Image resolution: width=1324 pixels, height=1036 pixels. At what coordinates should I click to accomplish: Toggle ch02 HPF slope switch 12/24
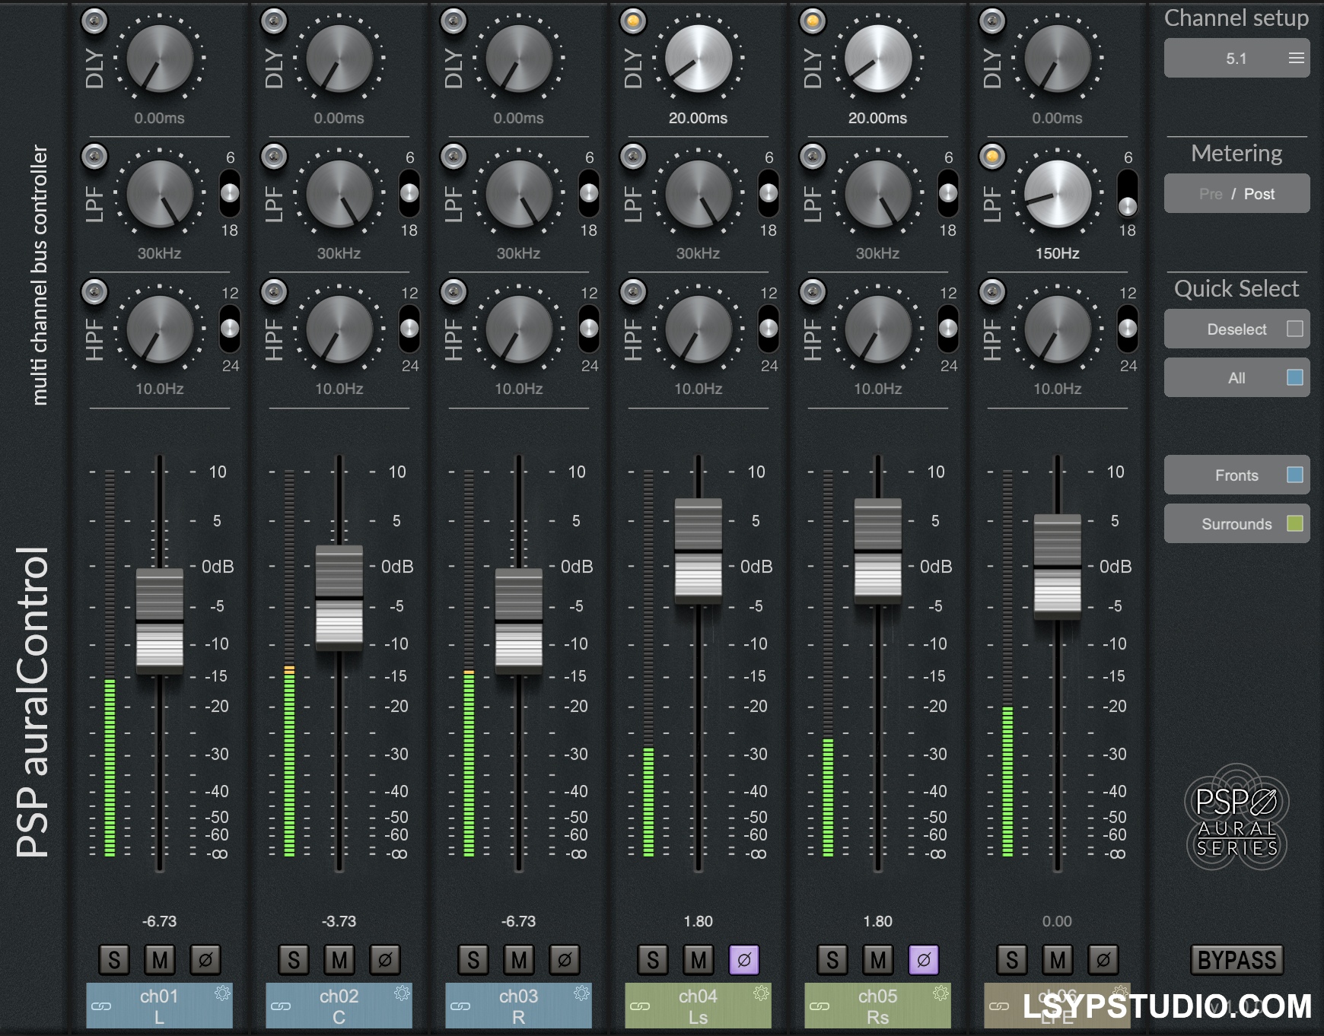409,329
